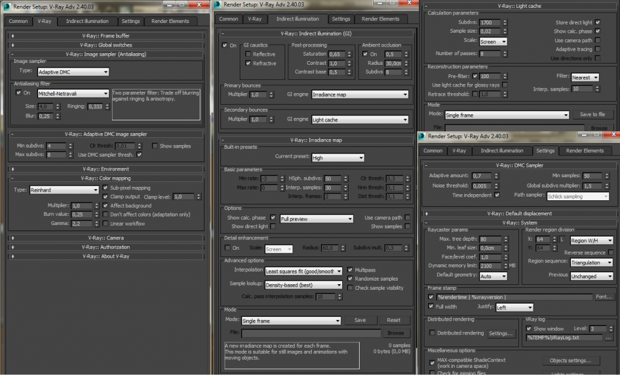Toggle Time independent checkbox in DMC Sampler
Screen dimensions: 620x375
click(497, 195)
